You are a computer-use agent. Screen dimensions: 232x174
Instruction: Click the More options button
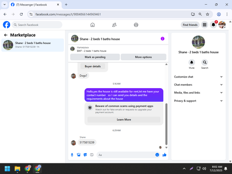[143, 57]
